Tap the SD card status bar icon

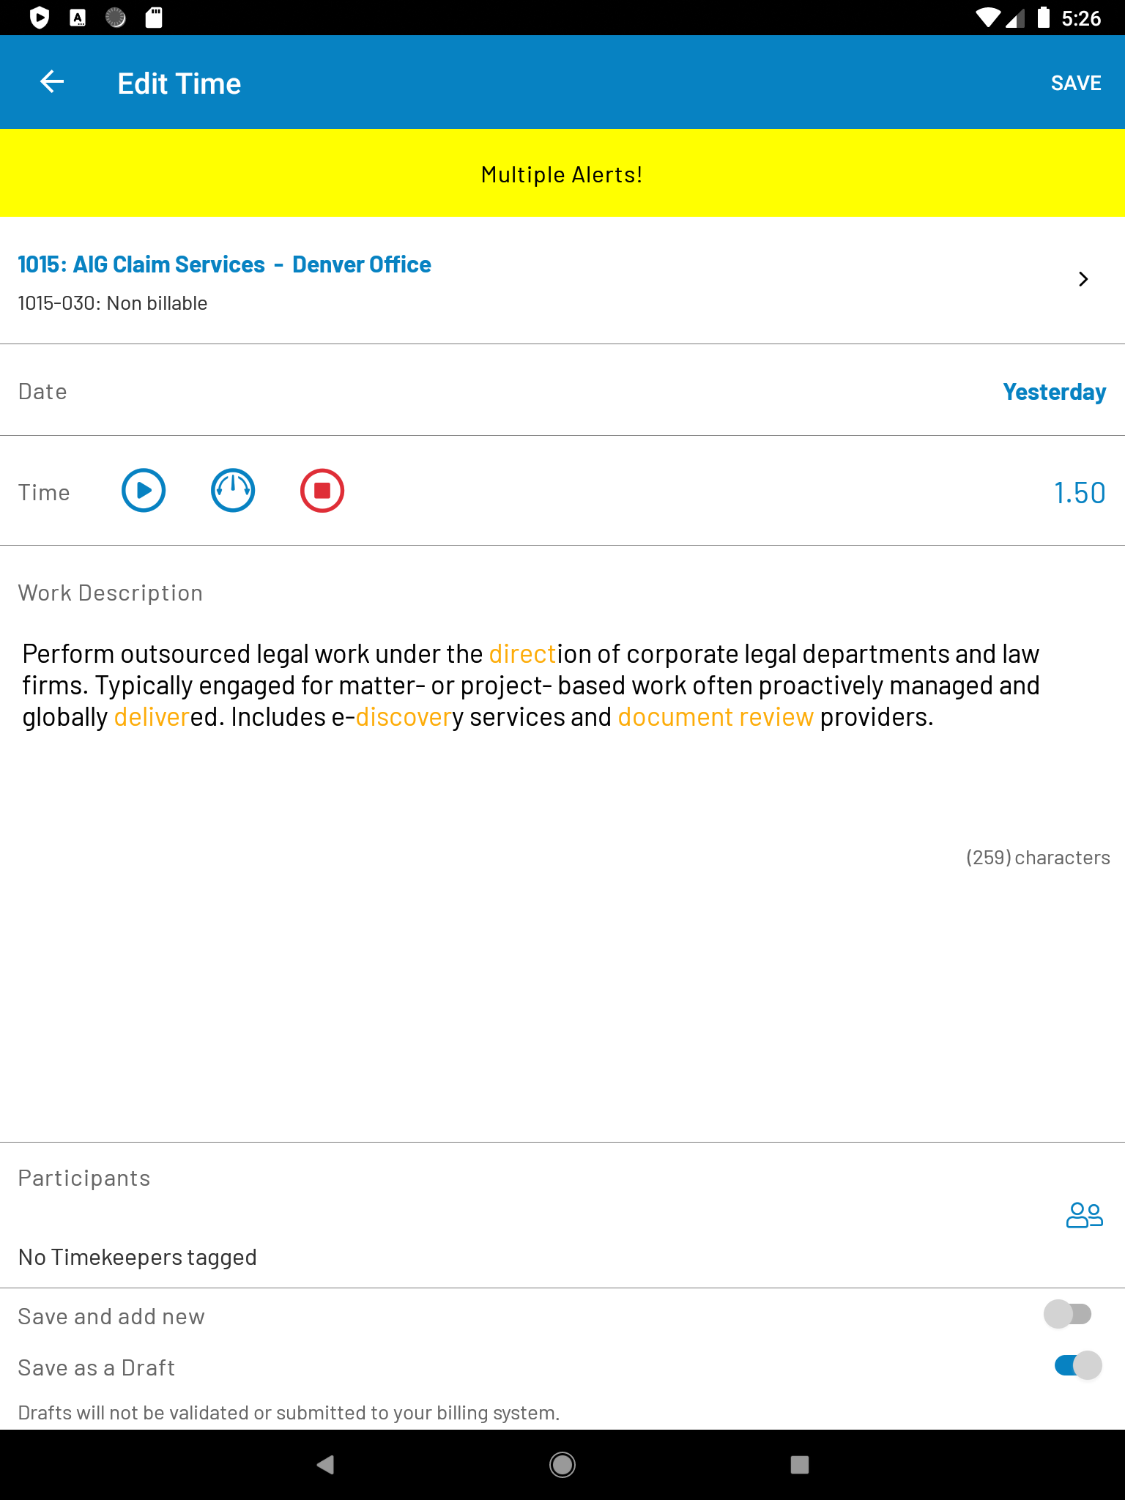pyautogui.click(x=154, y=18)
